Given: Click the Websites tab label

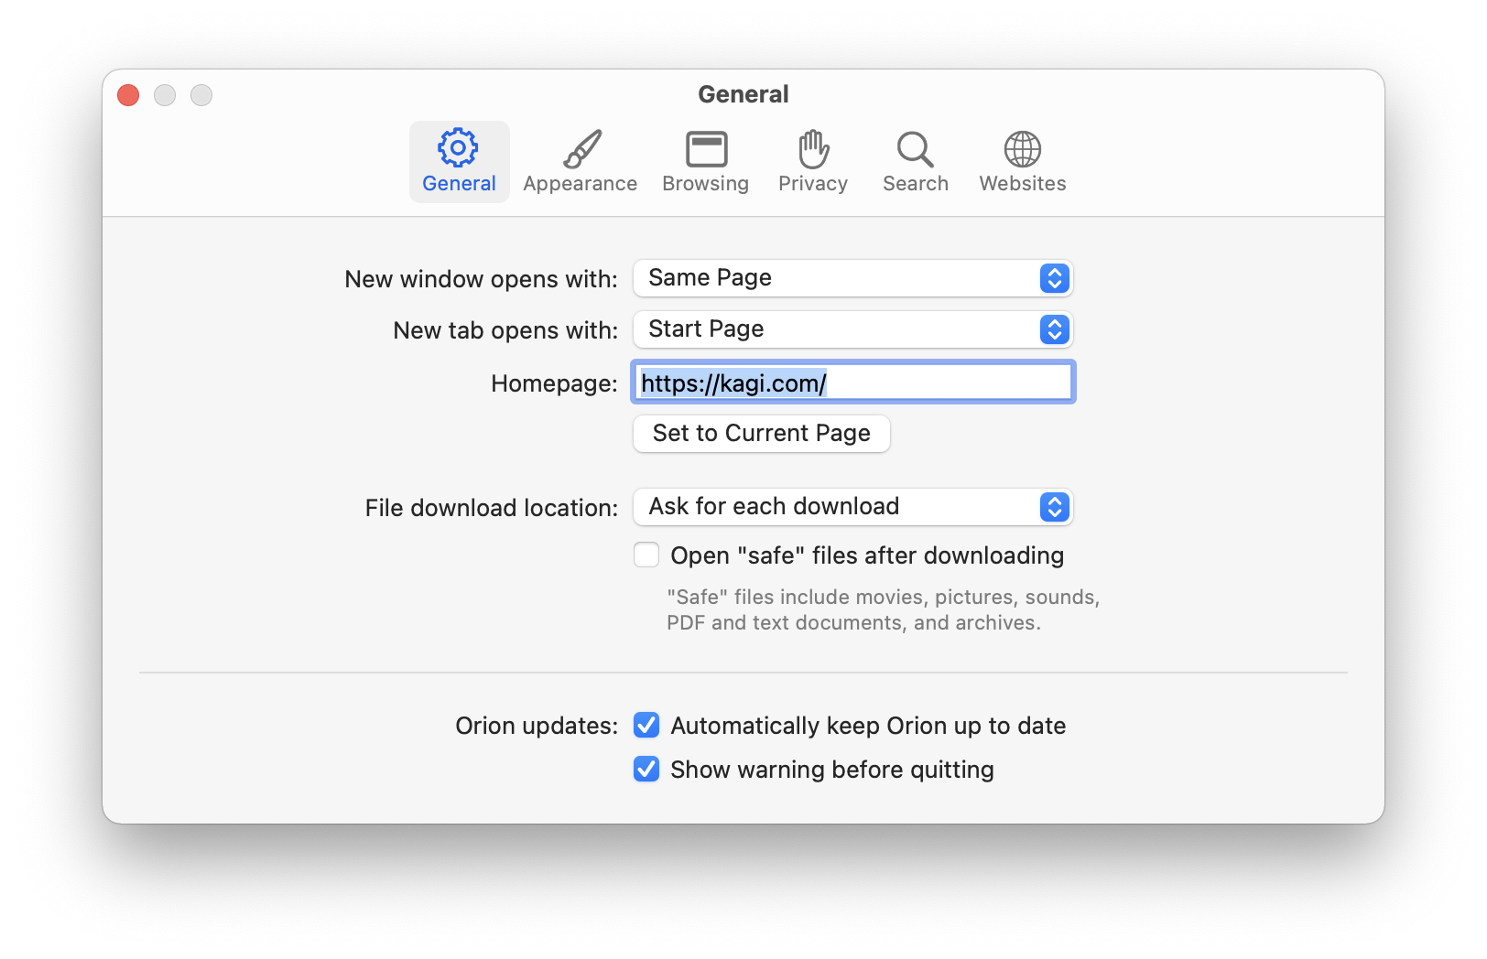Looking at the screenshot, I should (x=1022, y=184).
